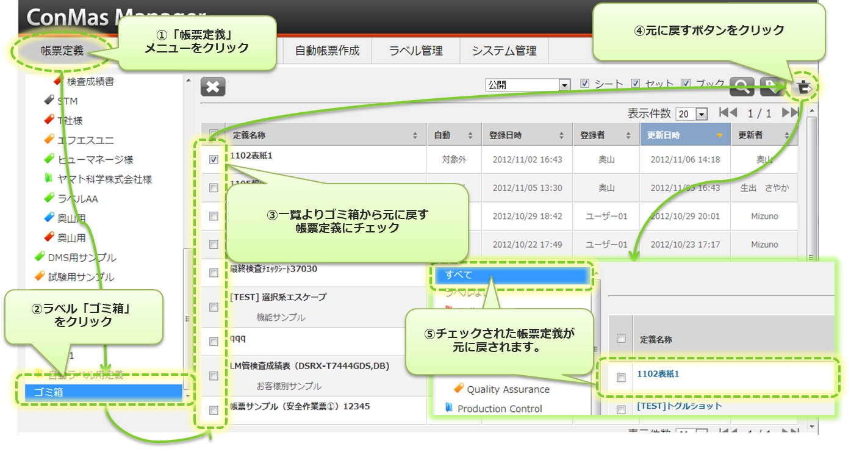
Task: Open the 帳票定義 menu
Action: 62,51
